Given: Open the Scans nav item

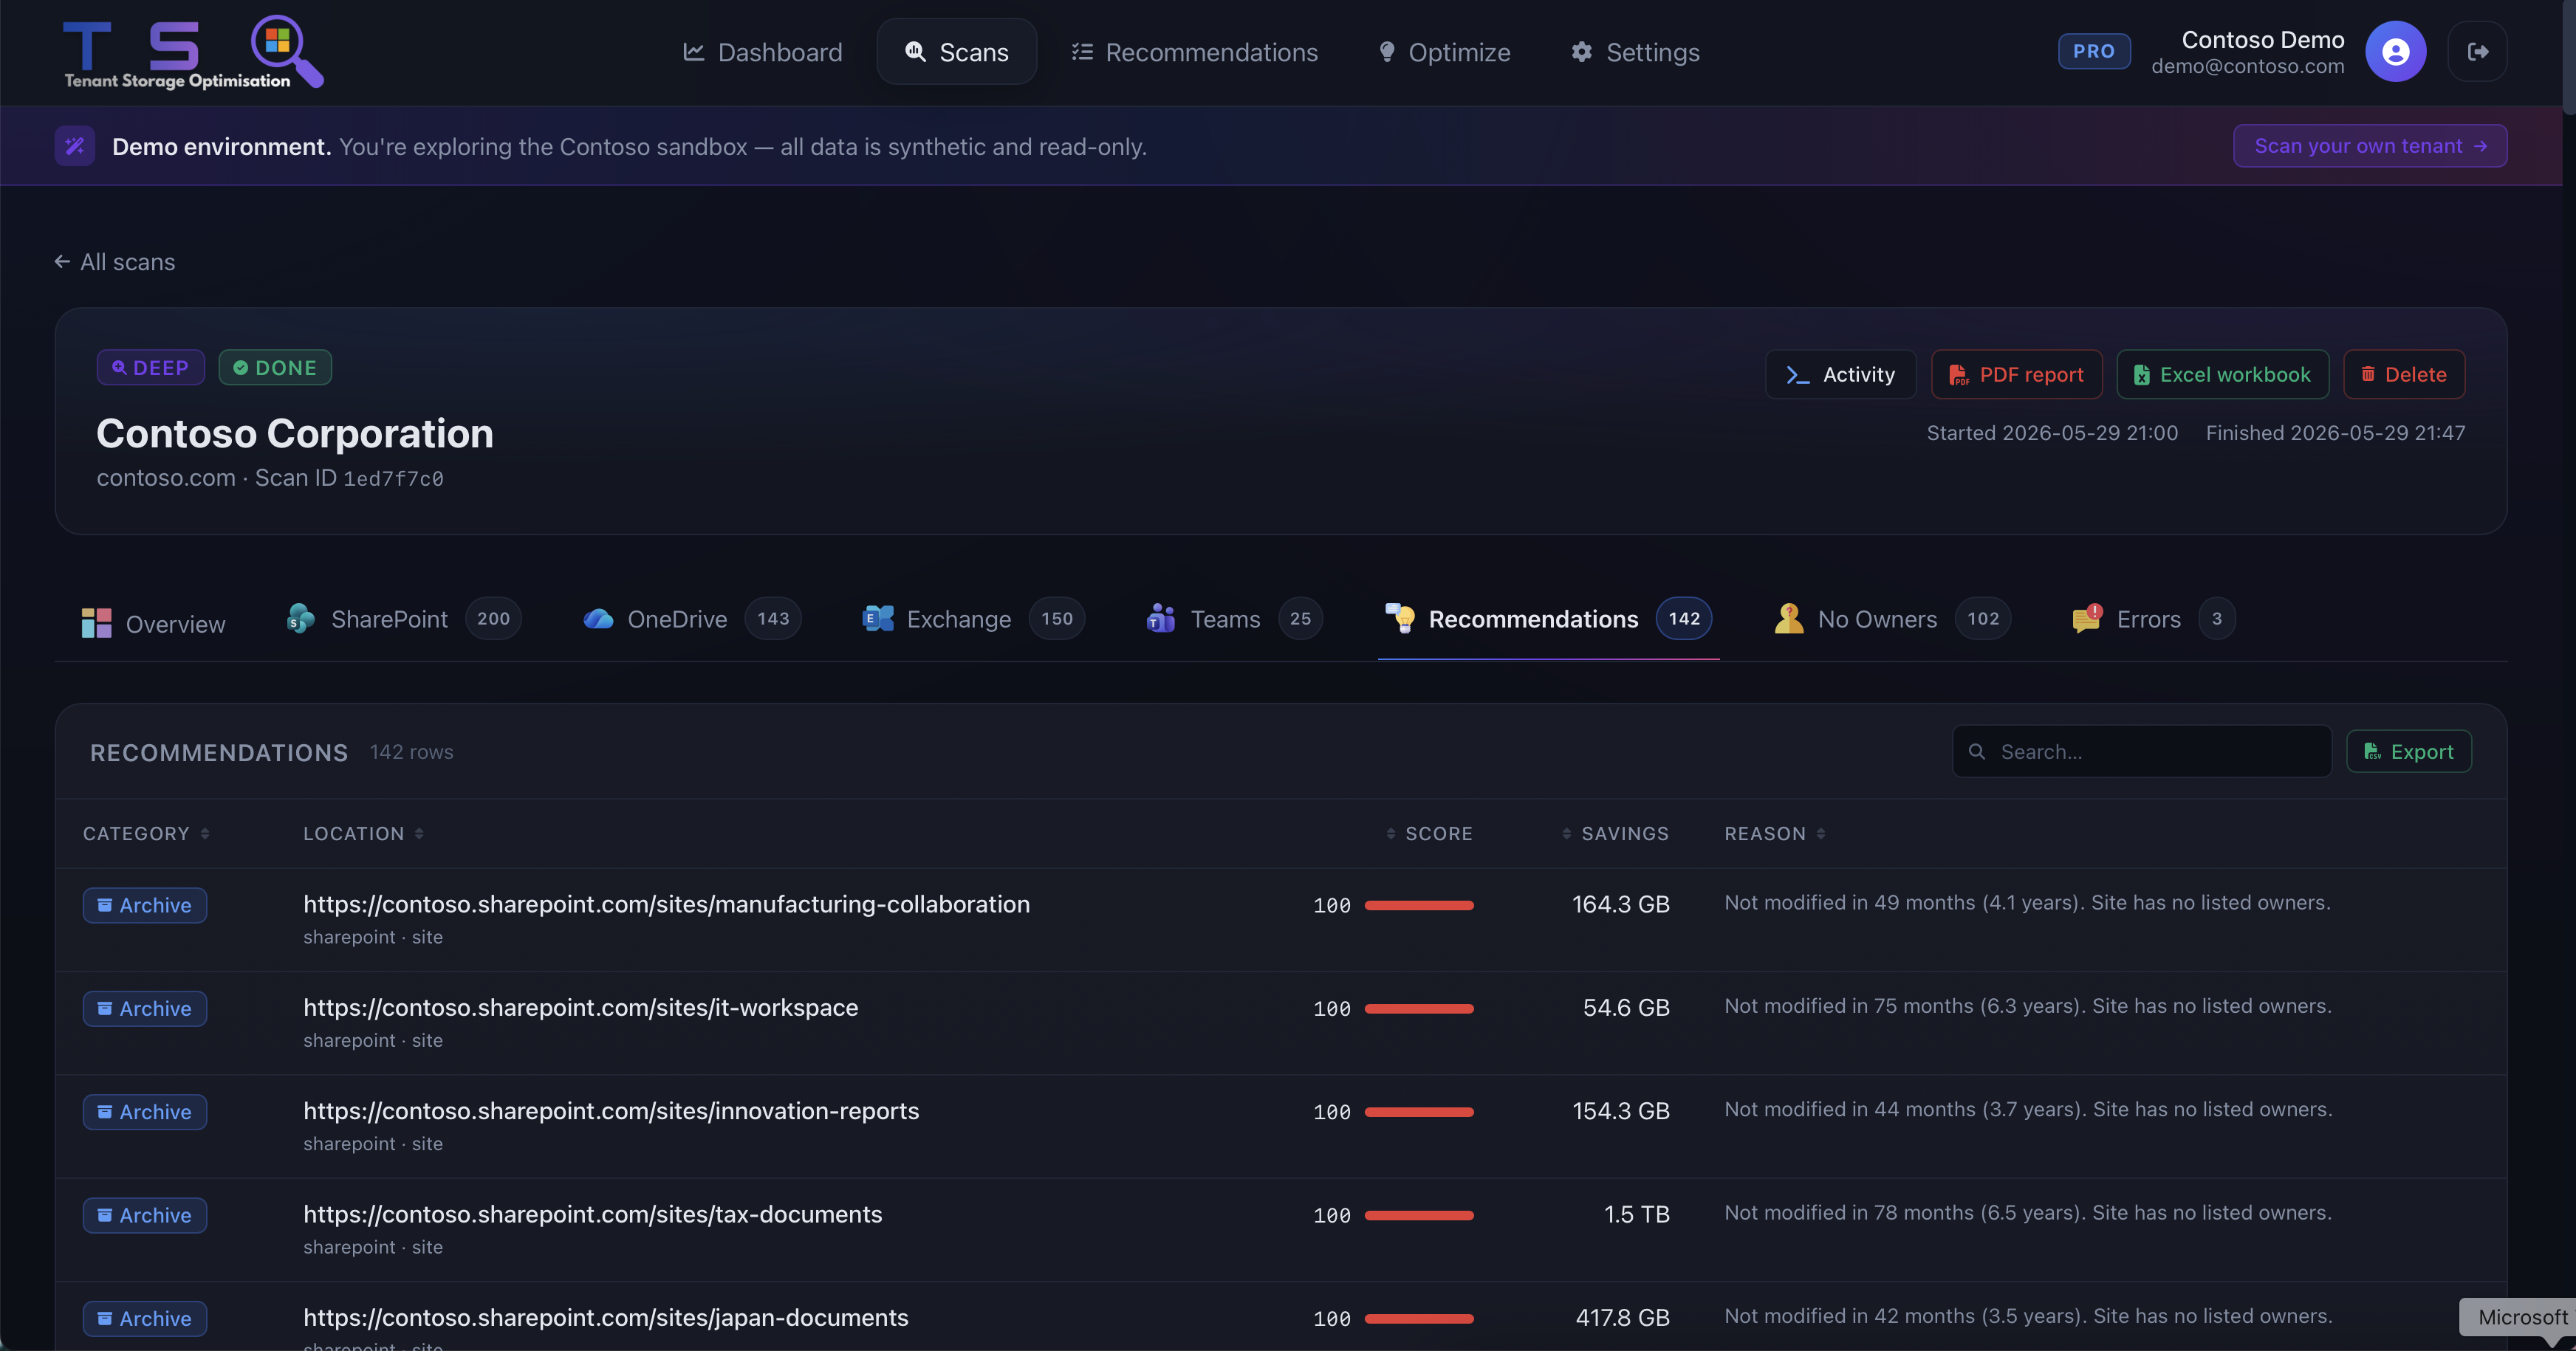Looking at the screenshot, I should (x=957, y=52).
